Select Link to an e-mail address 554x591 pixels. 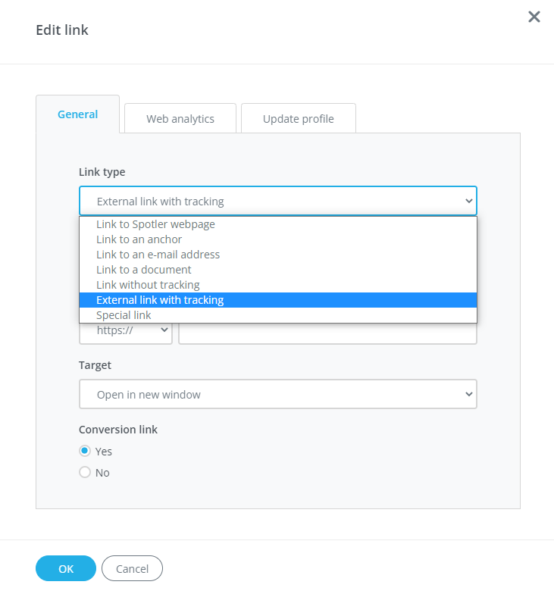coord(158,255)
